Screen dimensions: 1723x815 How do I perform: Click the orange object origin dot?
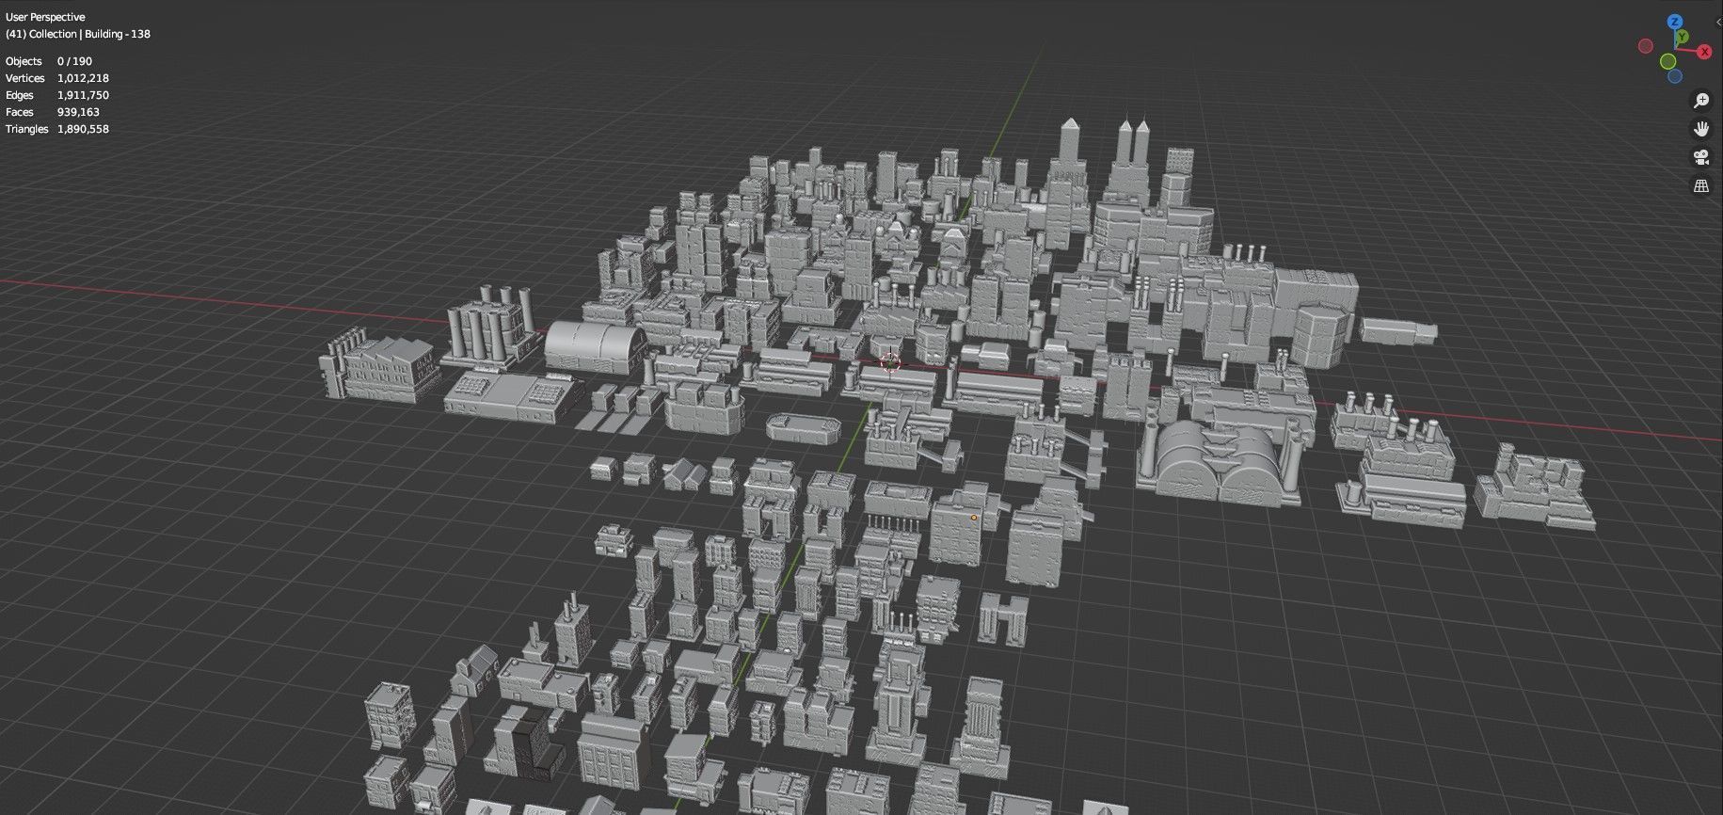[x=974, y=517]
